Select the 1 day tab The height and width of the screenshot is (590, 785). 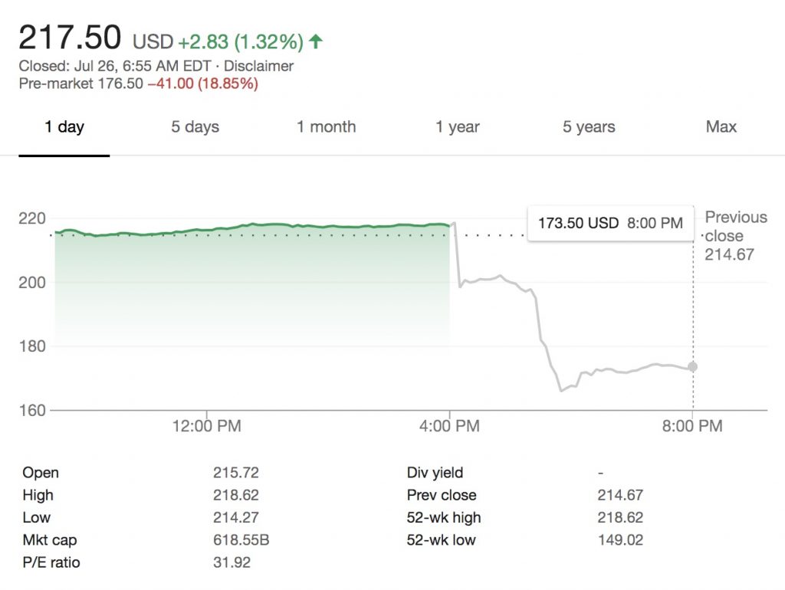pyautogui.click(x=64, y=127)
